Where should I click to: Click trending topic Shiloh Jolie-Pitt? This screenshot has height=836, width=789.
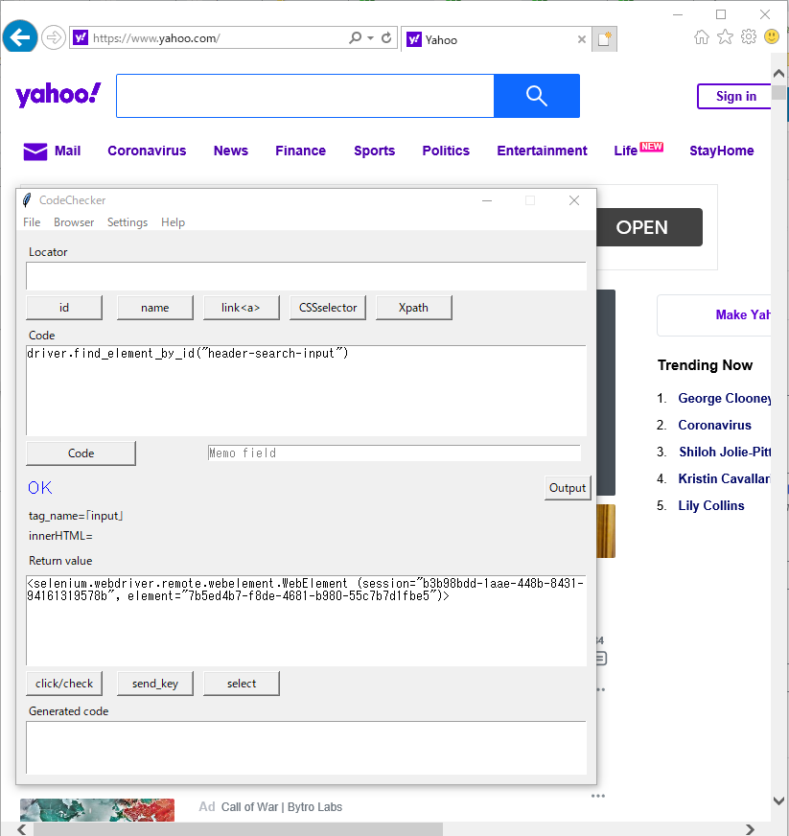724,452
